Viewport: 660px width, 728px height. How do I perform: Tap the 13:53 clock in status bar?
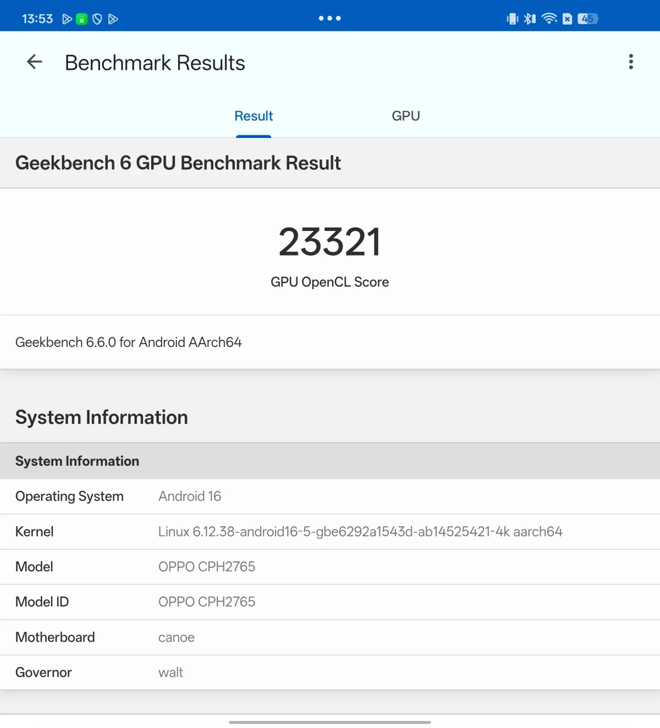[37, 19]
